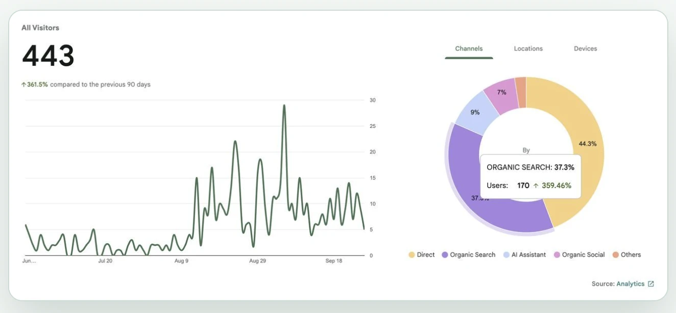Screen dimensions: 676x313
Task: Click the 15 y-axis value
Action: tap(373, 178)
